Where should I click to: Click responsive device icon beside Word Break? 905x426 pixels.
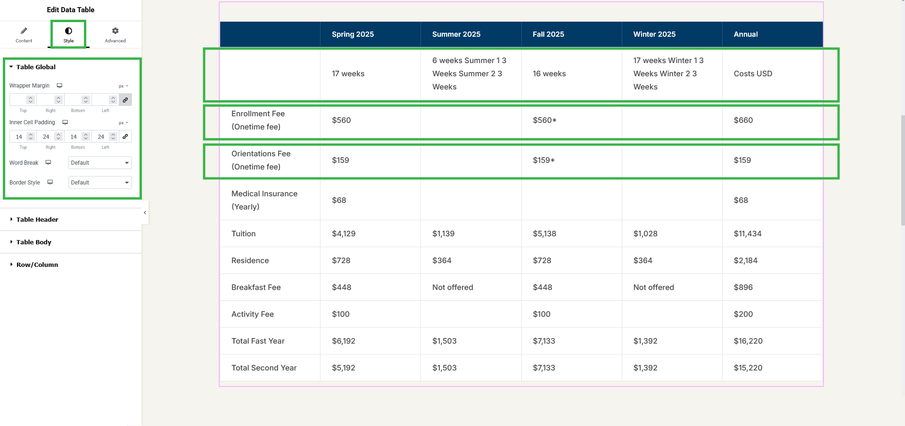(x=48, y=162)
